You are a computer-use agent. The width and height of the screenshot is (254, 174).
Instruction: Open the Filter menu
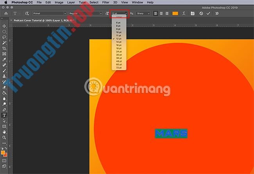(x=106, y=2)
